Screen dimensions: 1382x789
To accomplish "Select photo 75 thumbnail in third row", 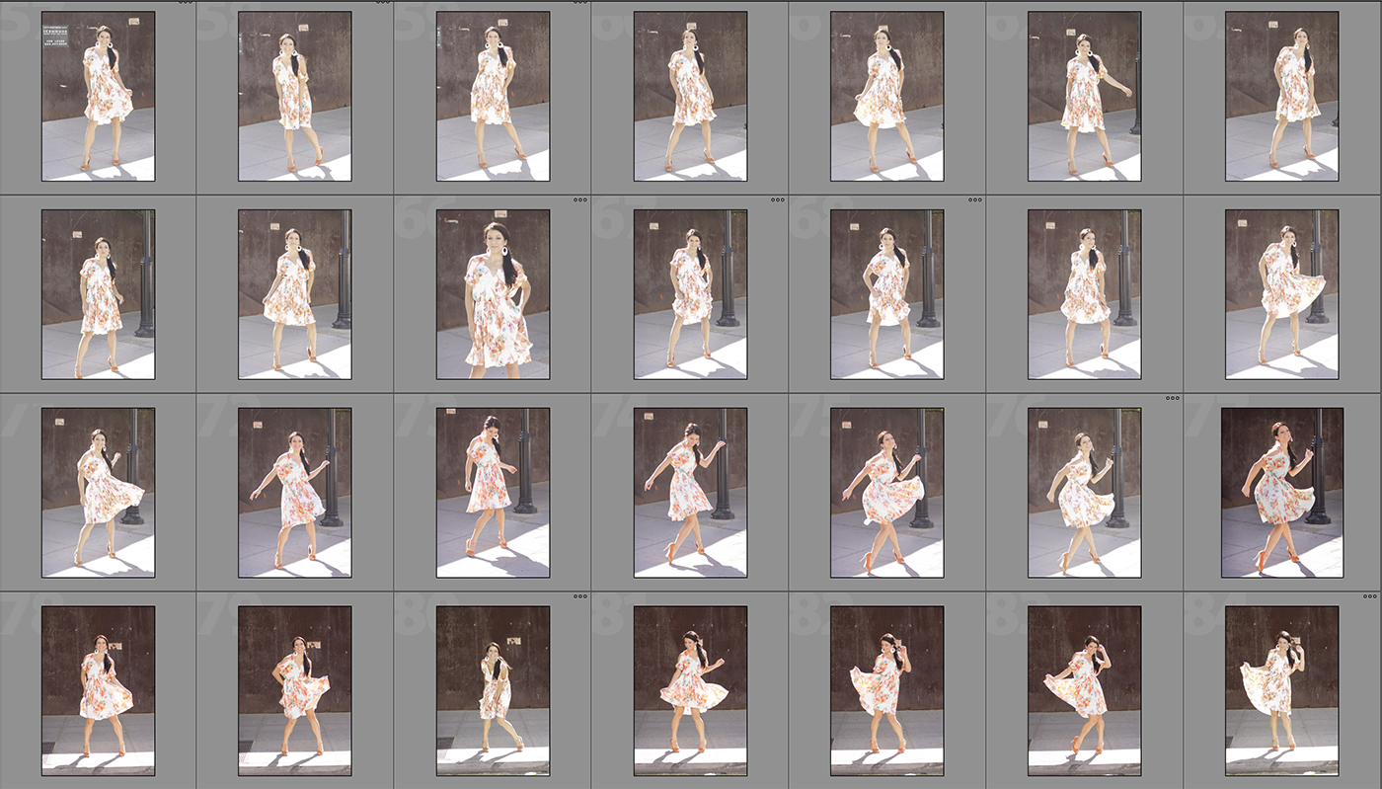I will (x=886, y=493).
